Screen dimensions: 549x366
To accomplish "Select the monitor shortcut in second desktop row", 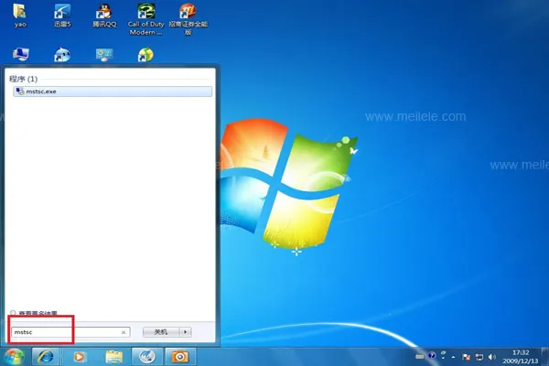I will click(104, 55).
